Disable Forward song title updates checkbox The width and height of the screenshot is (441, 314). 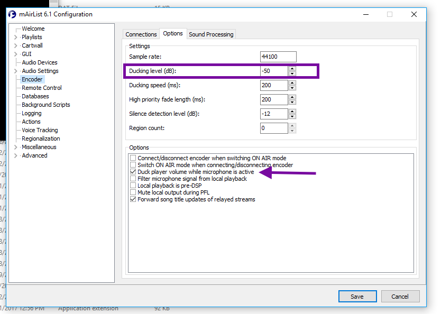[x=133, y=199]
